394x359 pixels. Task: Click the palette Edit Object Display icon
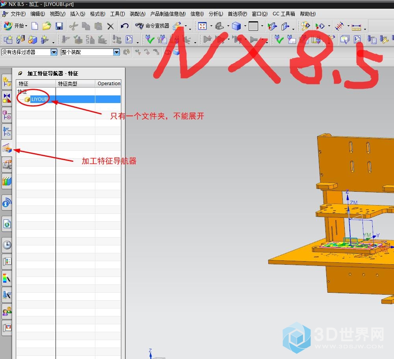coord(305,26)
